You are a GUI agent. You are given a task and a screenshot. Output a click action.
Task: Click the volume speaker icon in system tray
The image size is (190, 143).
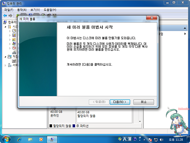coord(161,139)
